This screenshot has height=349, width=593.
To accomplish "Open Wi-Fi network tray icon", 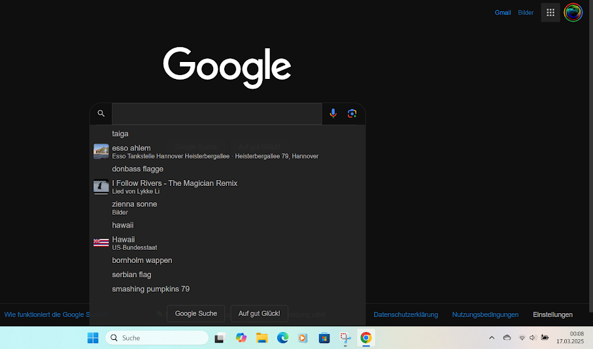I will (x=522, y=338).
